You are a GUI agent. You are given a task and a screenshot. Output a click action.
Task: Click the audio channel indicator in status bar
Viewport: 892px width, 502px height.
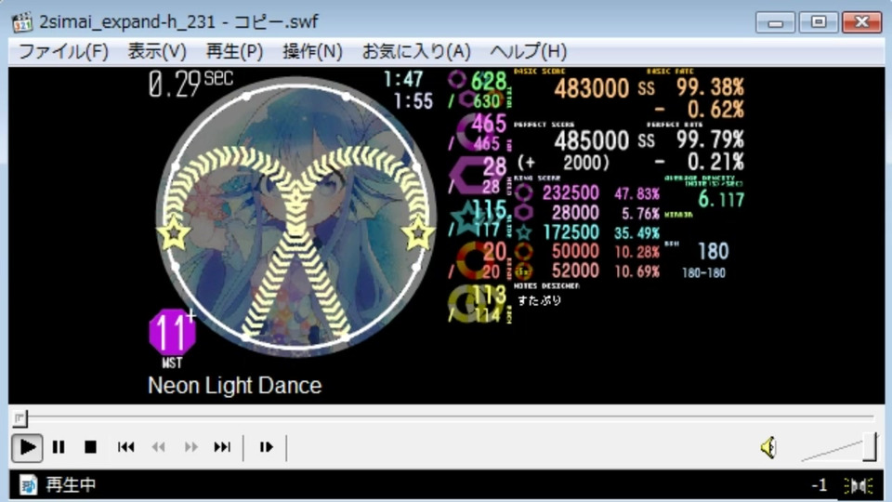(859, 485)
